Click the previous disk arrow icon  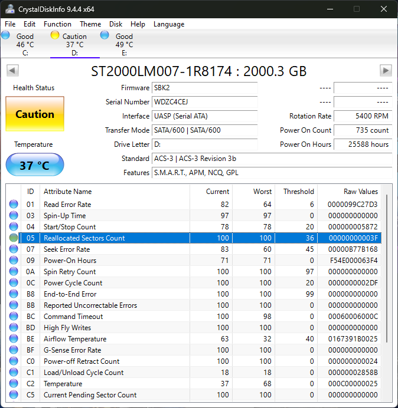(x=12, y=71)
